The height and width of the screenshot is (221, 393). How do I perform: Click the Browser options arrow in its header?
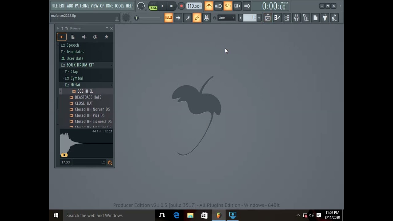pyautogui.click(x=58, y=28)
